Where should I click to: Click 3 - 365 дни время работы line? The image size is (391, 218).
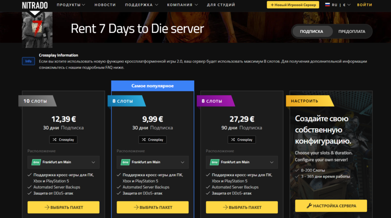325,176
